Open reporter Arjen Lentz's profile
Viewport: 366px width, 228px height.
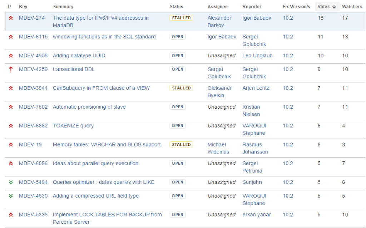(x=256, y=88)
